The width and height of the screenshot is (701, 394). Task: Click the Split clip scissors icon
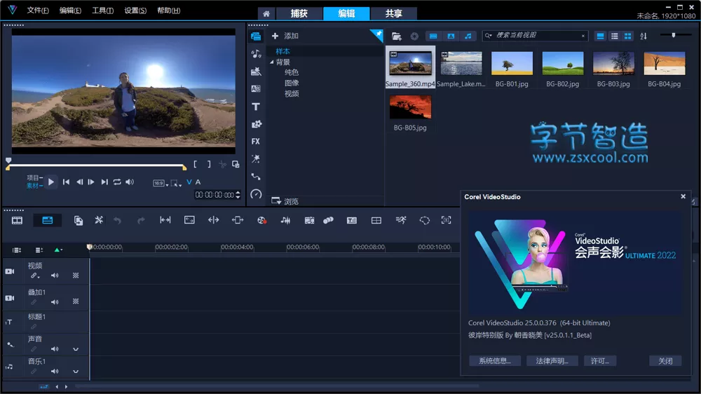pos(222,164)
